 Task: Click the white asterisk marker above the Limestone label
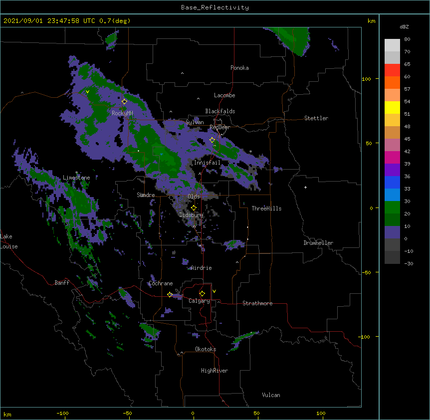click(x=76, y=173)
